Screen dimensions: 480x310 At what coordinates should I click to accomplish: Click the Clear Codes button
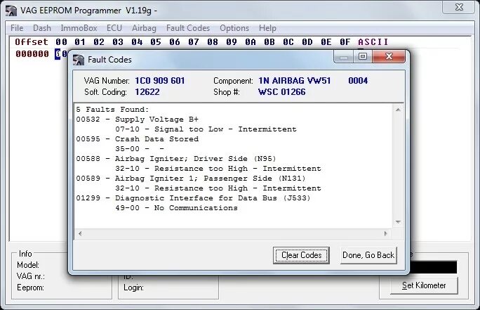pos(301,255)
